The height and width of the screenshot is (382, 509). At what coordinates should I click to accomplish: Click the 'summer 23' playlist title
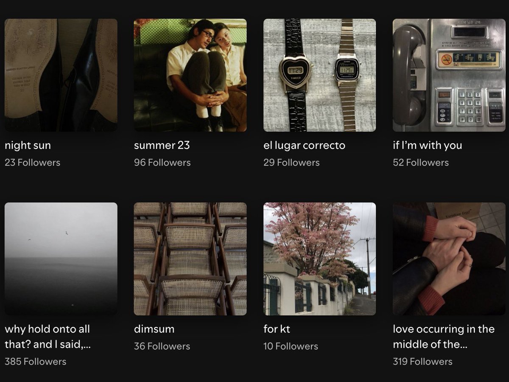click(x=162, y=146)
